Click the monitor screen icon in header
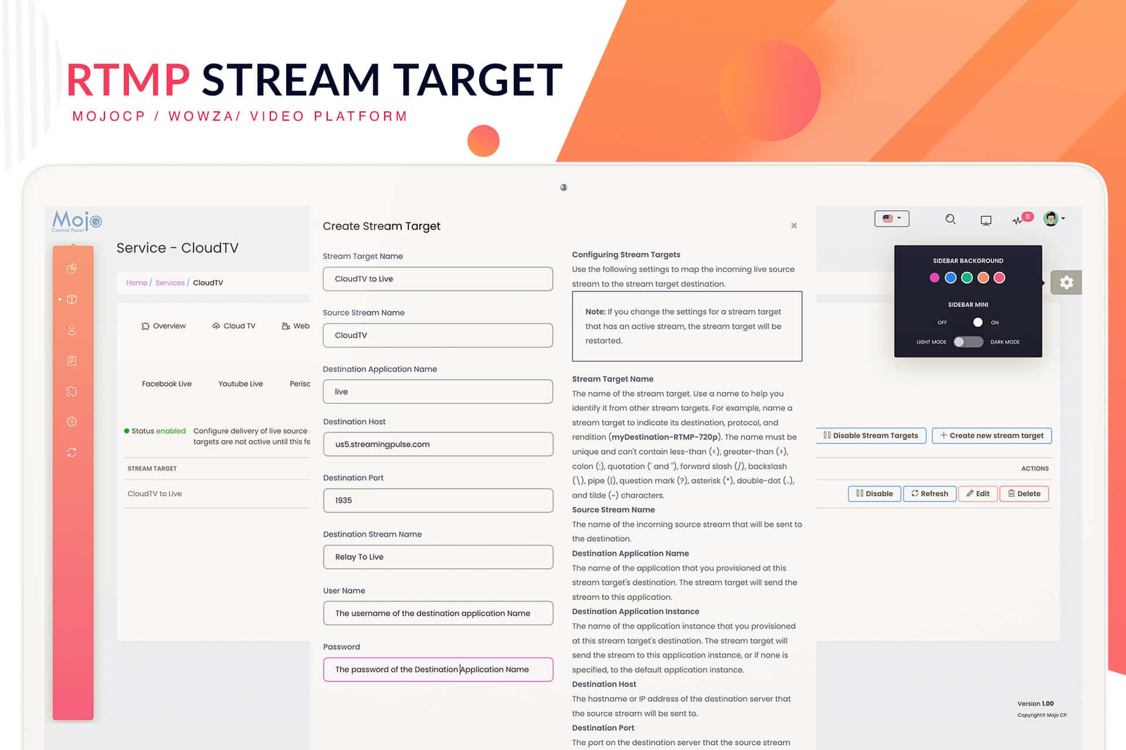 [986, 220]
